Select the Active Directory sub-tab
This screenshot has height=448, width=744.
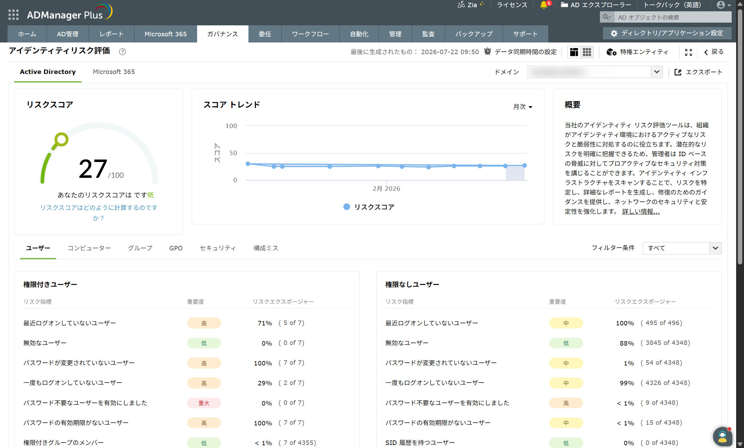pos(48,72)
